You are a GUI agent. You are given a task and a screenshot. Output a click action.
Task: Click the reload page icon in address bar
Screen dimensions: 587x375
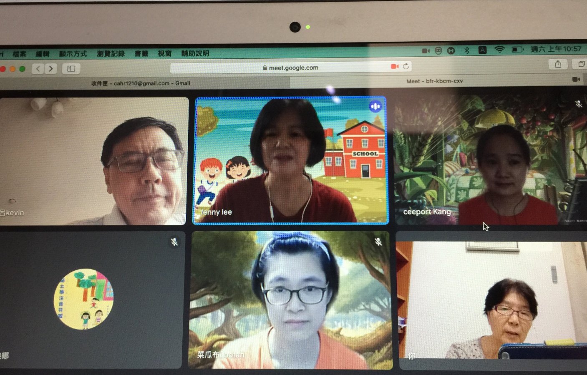point(406,66)
